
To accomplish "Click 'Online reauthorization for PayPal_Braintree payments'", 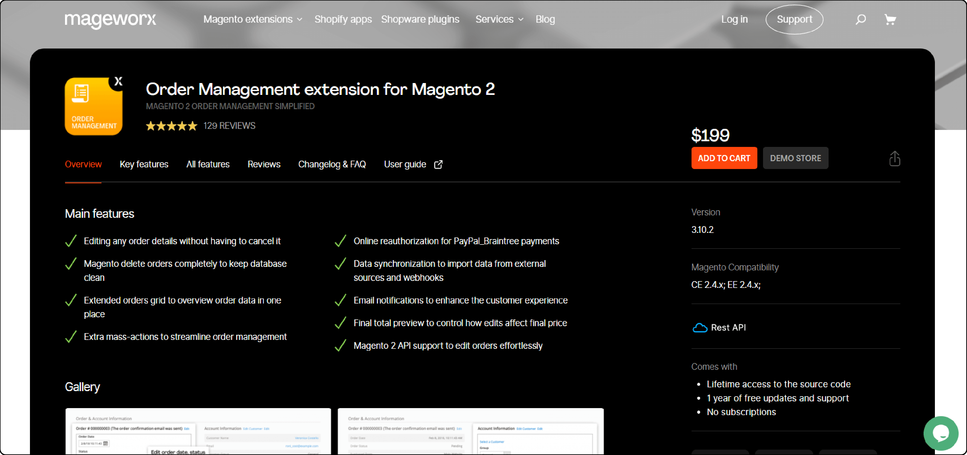I will click(456, 241).
